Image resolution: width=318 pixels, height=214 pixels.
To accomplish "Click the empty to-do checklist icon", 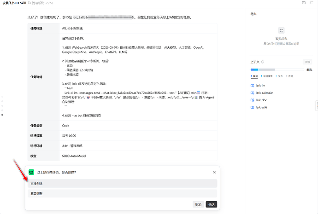I will pos(281,30).
